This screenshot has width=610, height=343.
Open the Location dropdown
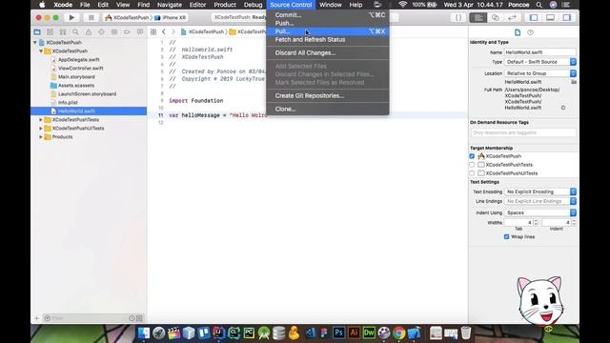[x=540, y=73]
